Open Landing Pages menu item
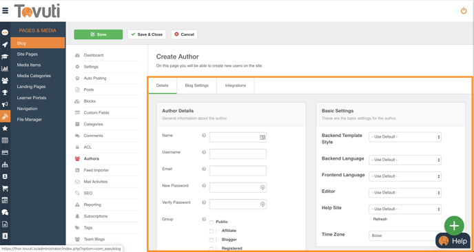 32,87
